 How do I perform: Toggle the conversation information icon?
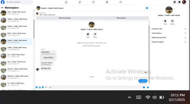(x=147, y=8)
